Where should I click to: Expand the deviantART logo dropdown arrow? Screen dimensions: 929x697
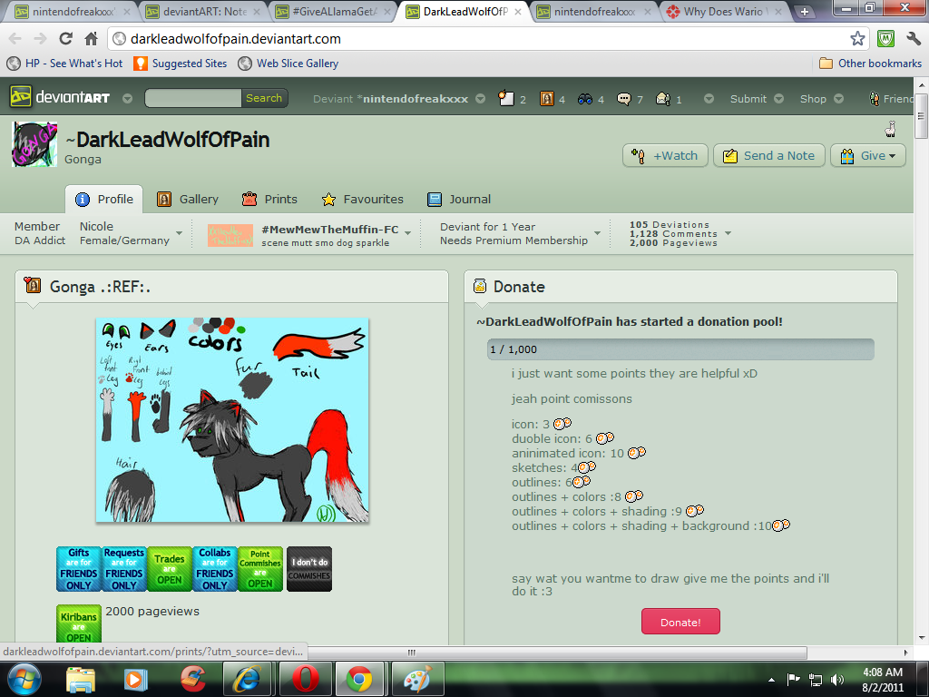(127, 98)
